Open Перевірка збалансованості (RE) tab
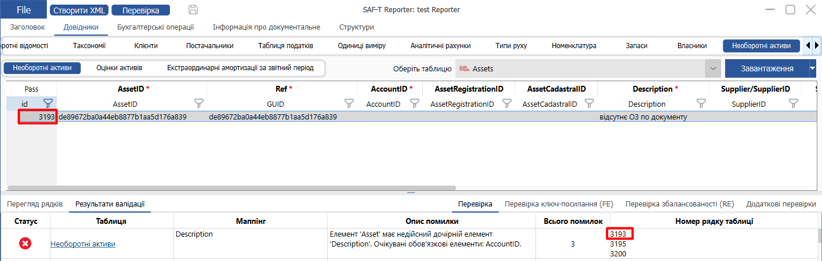 (x=679, y=204)
